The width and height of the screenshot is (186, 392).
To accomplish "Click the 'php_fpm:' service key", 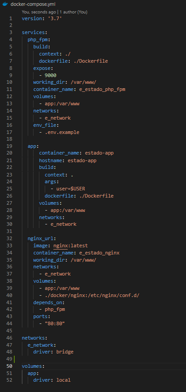I will point(39,39).
